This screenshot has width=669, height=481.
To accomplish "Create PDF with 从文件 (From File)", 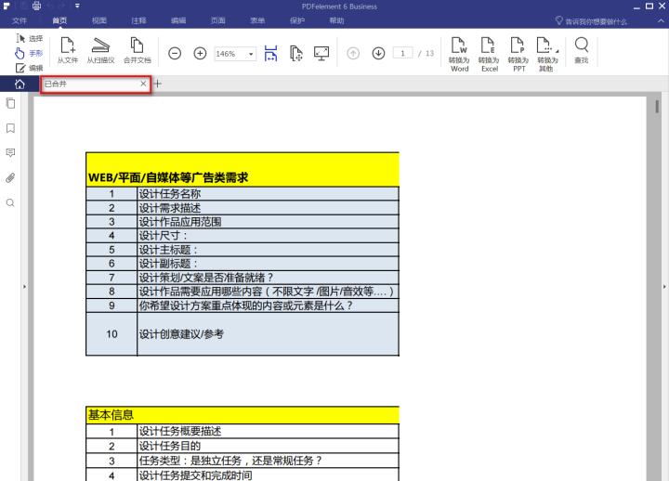I will (x=68, y=50).
